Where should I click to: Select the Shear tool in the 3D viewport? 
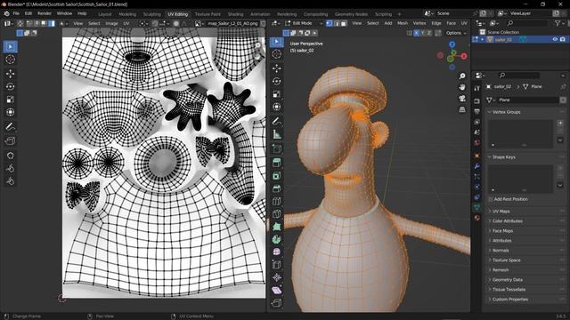(x=277, y=291)
